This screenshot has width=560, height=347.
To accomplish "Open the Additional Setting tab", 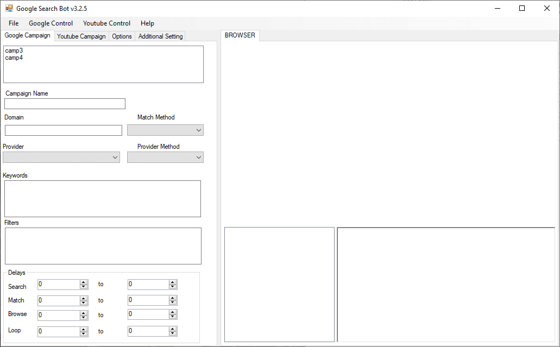I will (160, 36).
